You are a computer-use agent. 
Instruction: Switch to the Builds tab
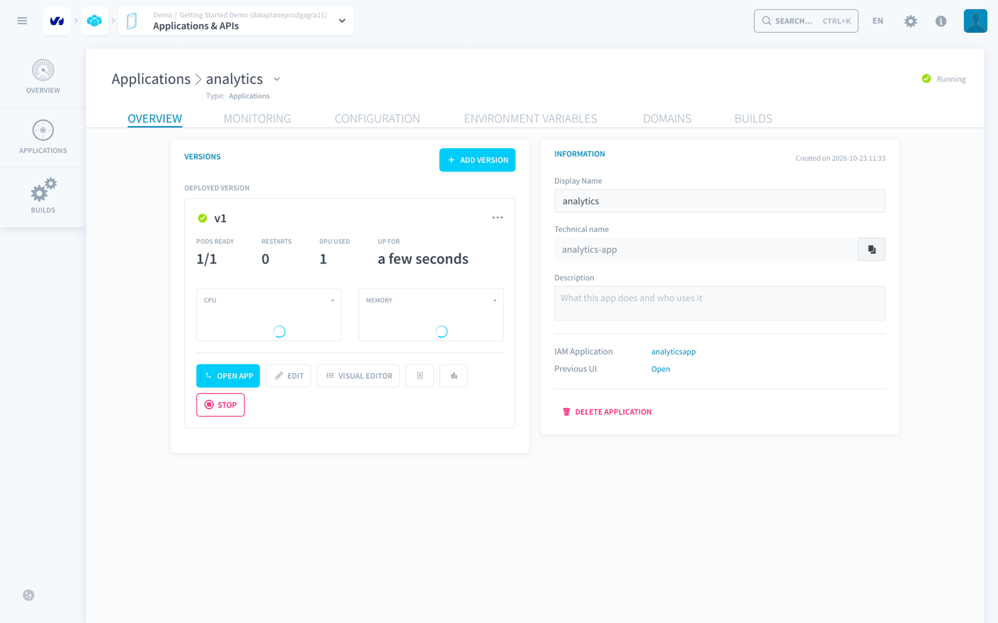pyautogui.click(x=753, y=118)
